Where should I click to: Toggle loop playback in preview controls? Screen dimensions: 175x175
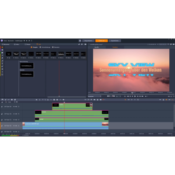coord(125,96)
